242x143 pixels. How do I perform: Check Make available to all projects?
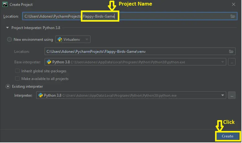click(x=17, y=78)
